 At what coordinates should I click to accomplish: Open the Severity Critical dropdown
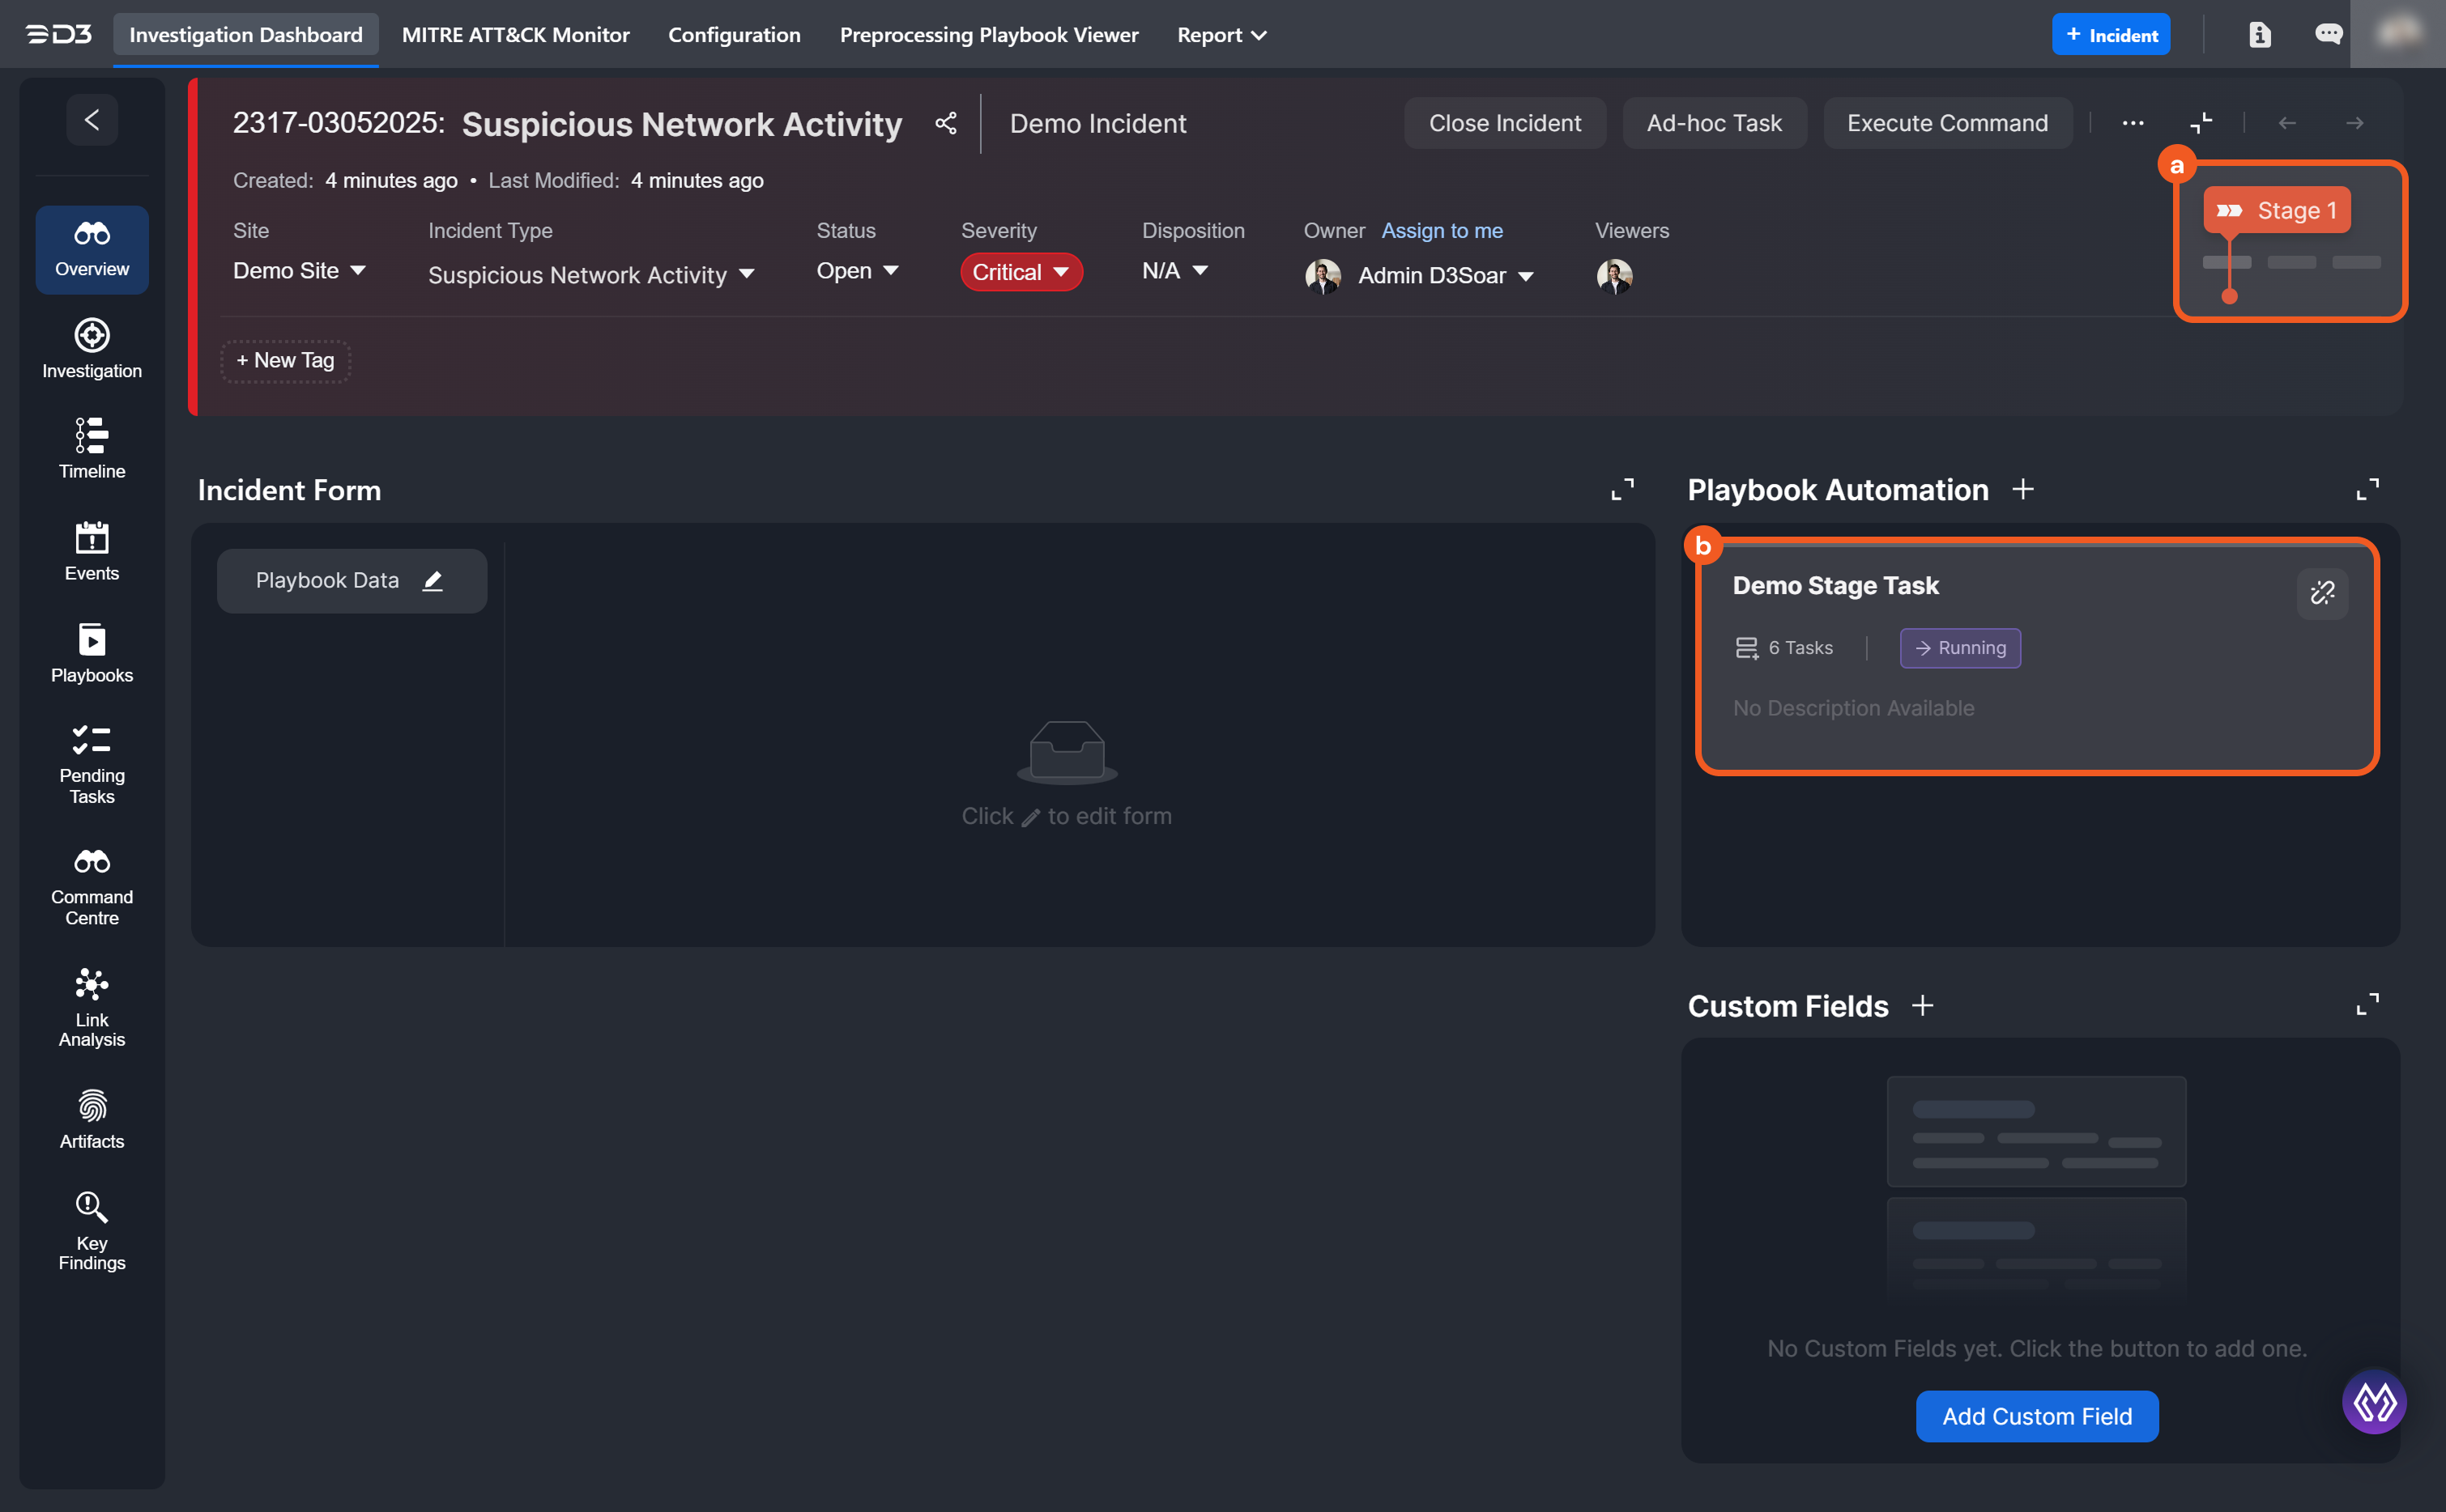(x=1021, y=272)
